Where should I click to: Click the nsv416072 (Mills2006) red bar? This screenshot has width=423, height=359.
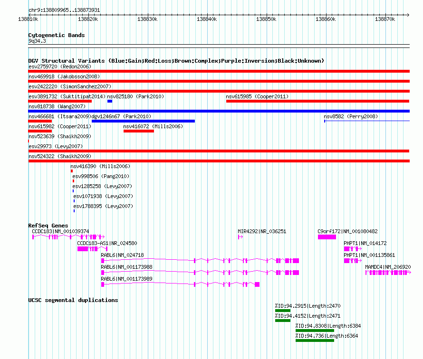tap(139, 131)
